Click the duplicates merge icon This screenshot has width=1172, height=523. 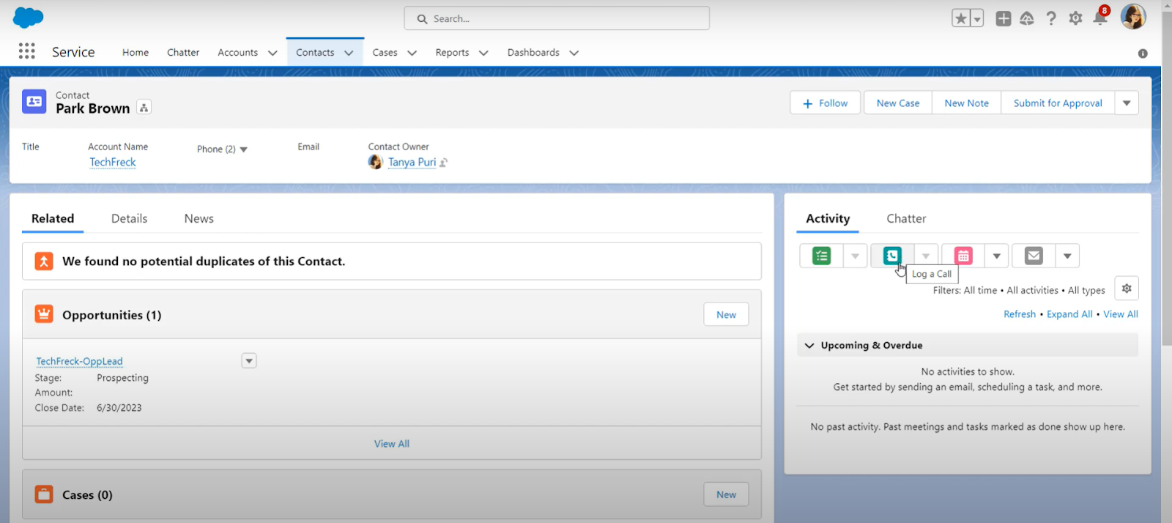point(44,261)
